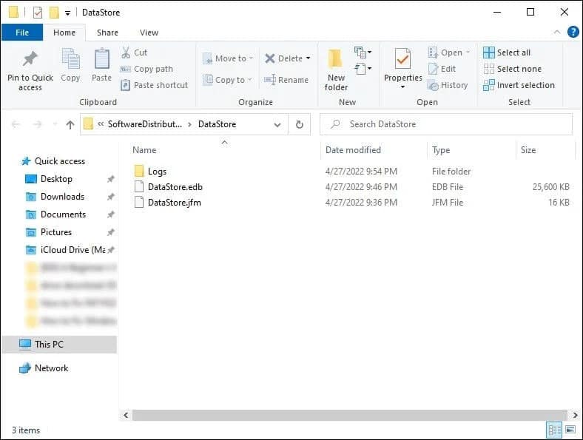
Task: Click Select all button
Action: (507, 53)
